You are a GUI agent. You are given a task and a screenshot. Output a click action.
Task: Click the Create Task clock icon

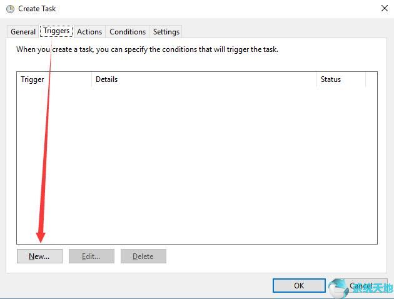pyautogui.click(x=10, y=9)
